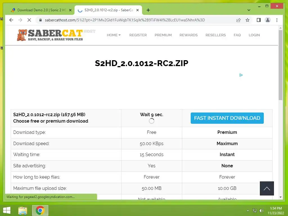Viewport: 288px width, 216px height.
Task: Click the 50.00 KBps speed cell
Action: tap(152, 143)
